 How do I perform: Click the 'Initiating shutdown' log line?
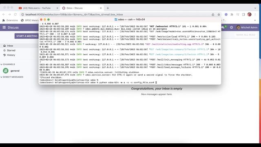click(x=89, y=72)
